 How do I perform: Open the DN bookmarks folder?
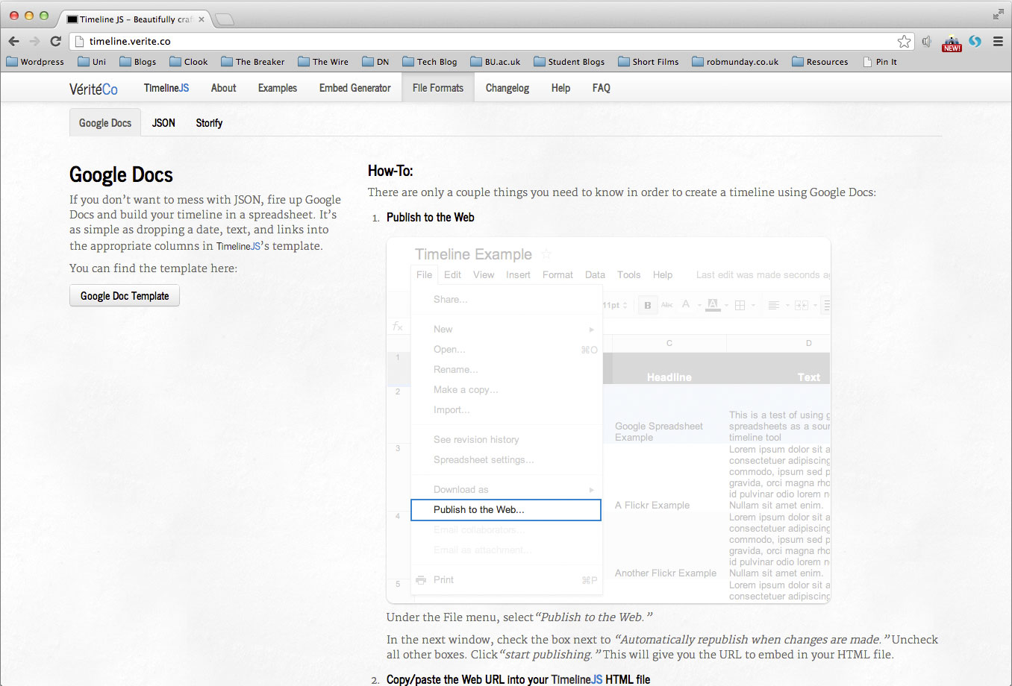click(375, 62)
